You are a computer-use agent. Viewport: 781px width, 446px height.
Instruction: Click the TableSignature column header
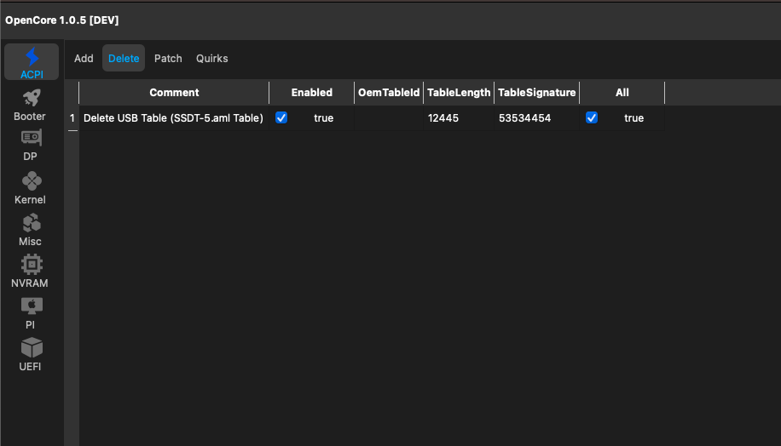[x=537, y=93]
